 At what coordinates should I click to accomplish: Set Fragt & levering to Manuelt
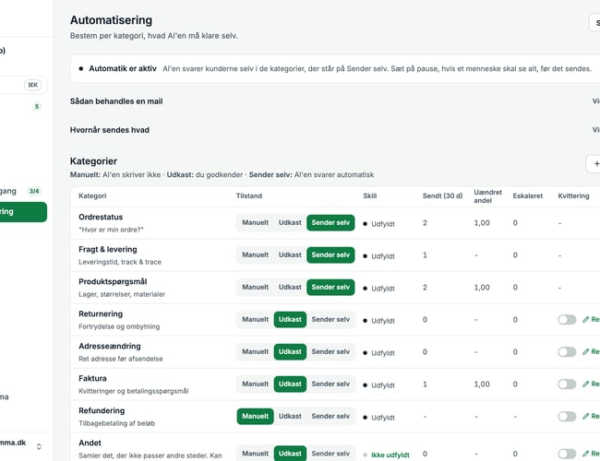click(x=255, y=255)
